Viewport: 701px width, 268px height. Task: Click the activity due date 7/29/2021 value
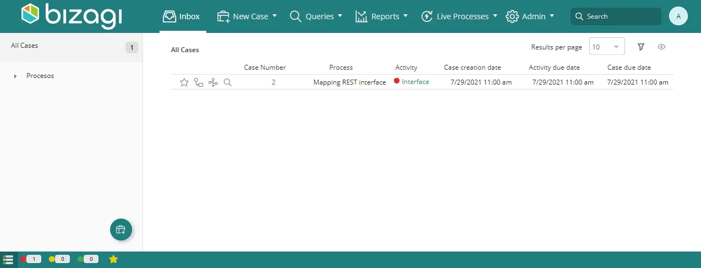click(x=563, y=82)
